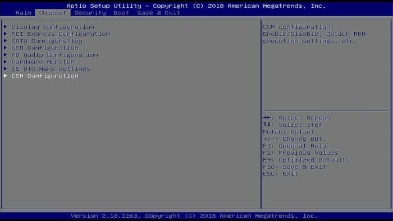Open Hardware Monitor submenu

coord(43,62)
